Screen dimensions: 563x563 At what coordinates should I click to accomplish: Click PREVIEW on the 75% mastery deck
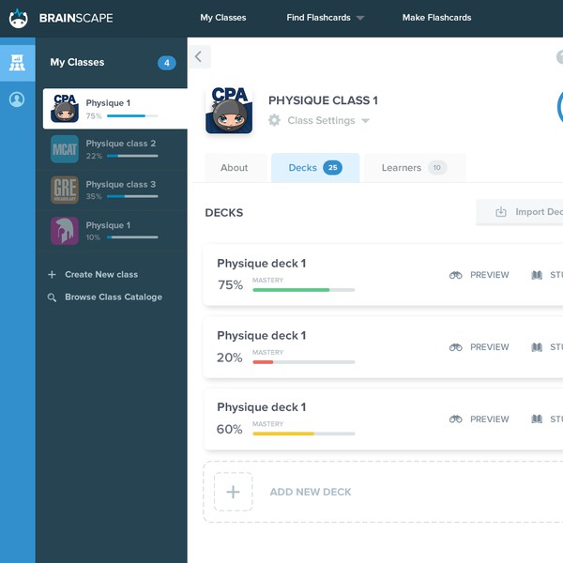click(x=490, y=275)
